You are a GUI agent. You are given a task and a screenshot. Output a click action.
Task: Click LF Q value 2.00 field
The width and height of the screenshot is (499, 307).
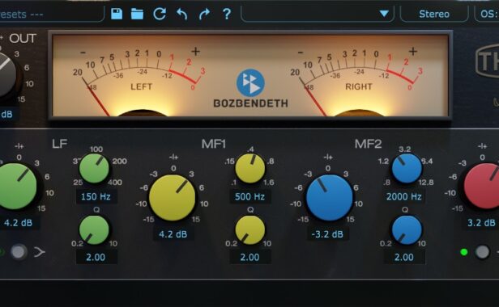click(x=96, y=257)
